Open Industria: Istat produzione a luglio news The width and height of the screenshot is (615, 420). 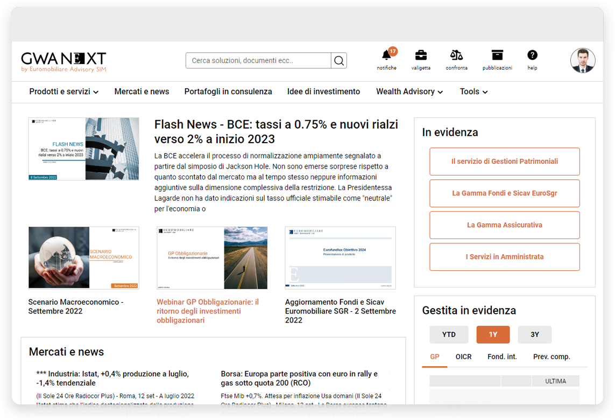112,379
